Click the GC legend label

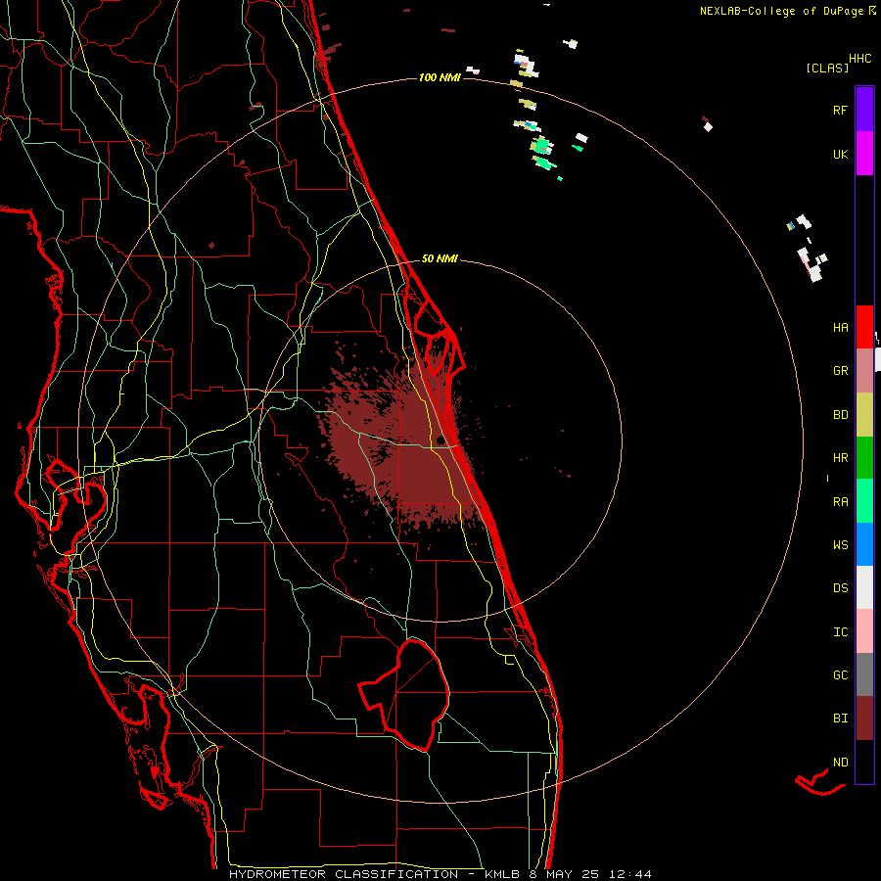click(840, 675)
